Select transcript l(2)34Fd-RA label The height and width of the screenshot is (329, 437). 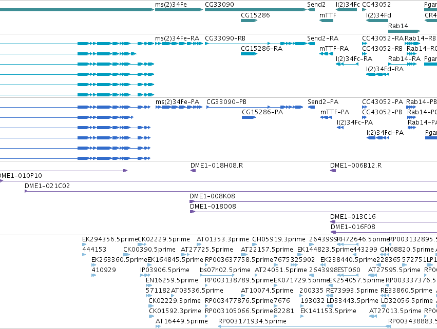coord(385,69)
